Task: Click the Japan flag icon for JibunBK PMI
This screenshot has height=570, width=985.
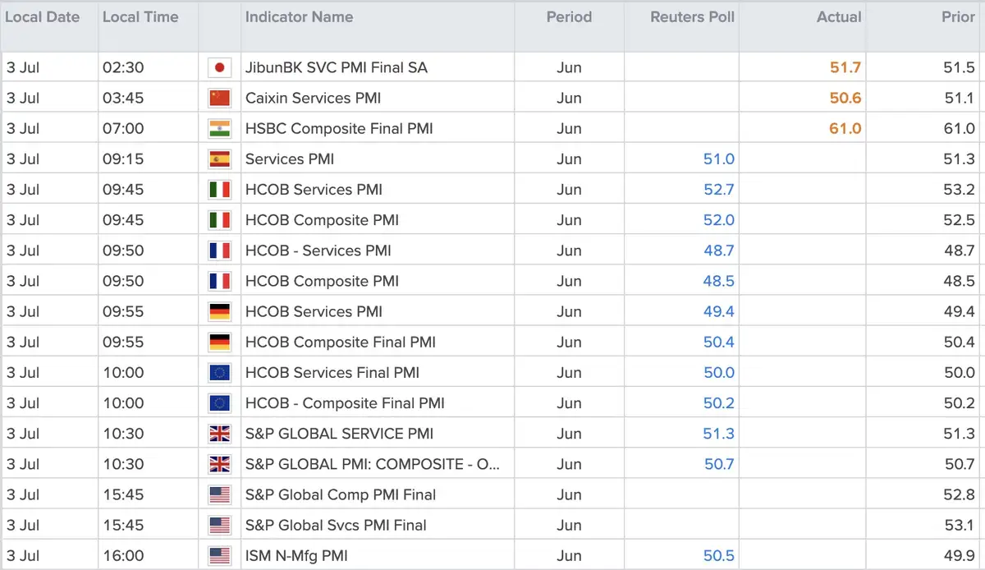Action: (219, 67)
